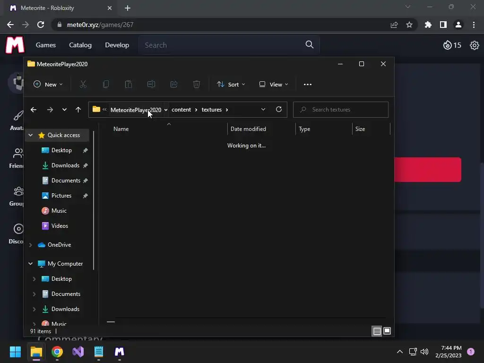Image resolution: width=484 pixels, height=363 pixels.
Task: Expand MeteoritePlayer2020 breadcrumb dropdown chevron
Action: pyautogui.click(x=166, y=110)
